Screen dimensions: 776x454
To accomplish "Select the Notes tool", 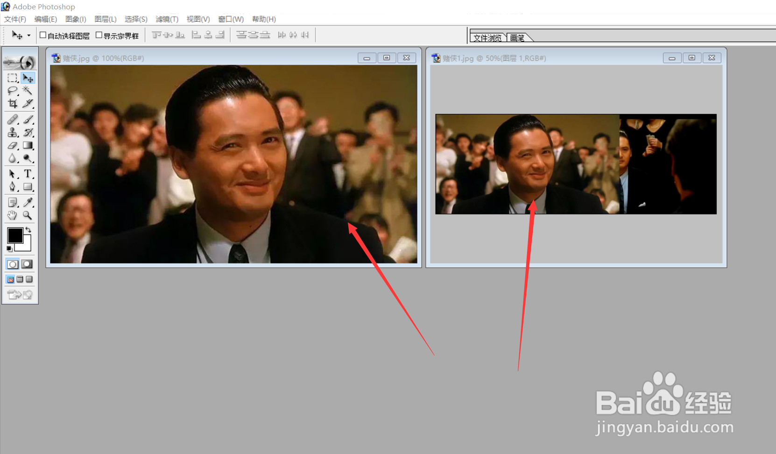I will pos(13,202).
